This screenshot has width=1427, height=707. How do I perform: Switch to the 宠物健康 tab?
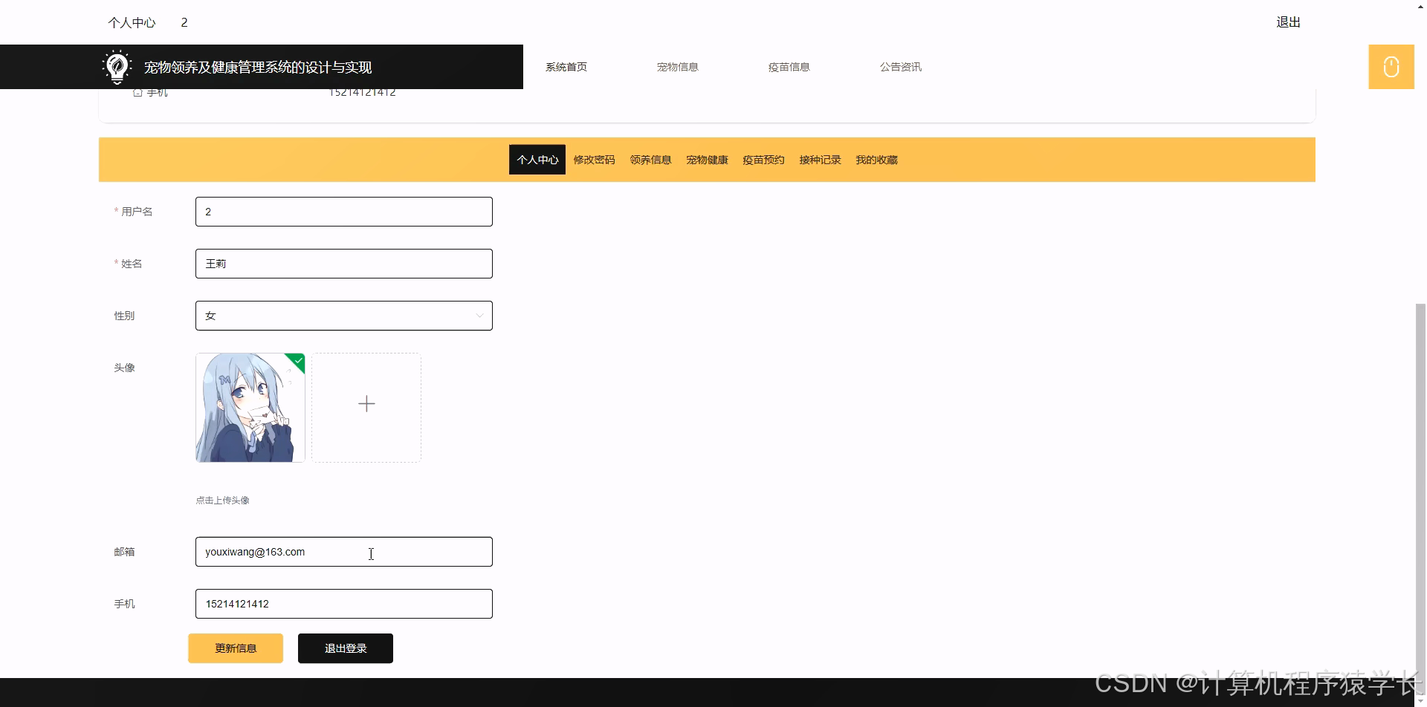[x=707, y=160]
